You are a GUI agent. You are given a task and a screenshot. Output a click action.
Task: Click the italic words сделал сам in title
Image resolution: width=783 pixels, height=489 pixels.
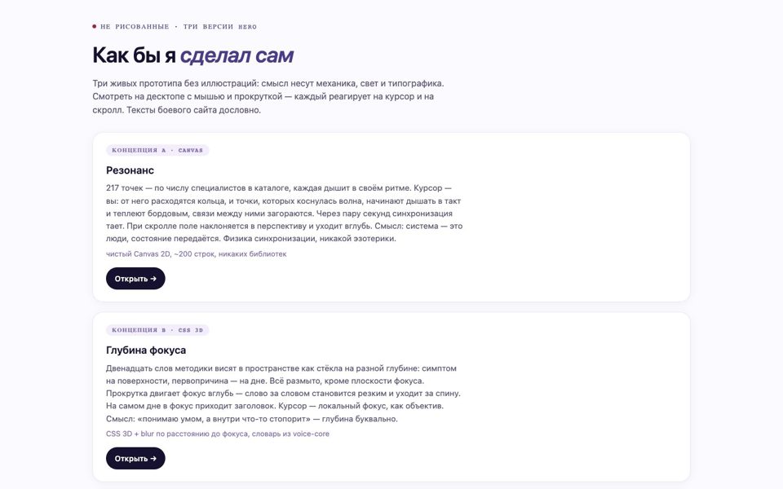pos(237,55)
